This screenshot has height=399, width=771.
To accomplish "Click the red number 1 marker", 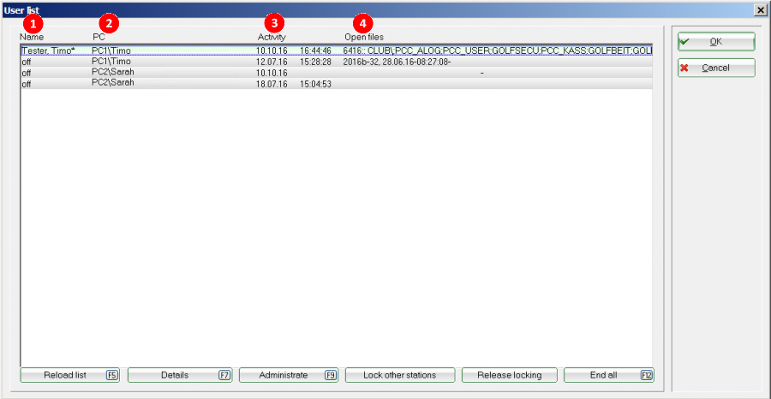I will click(32, 21).
